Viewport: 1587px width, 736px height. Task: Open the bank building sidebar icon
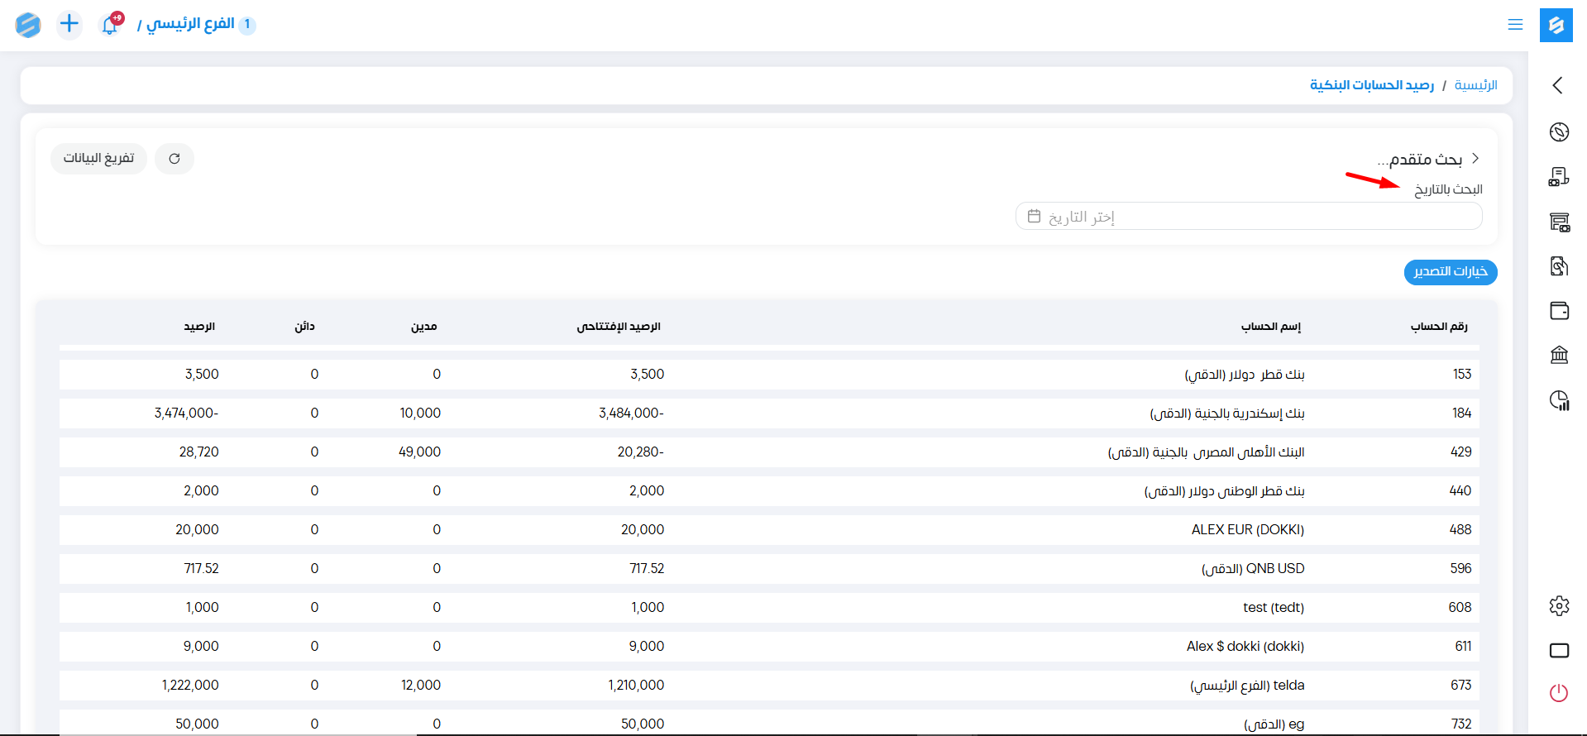click(1559, 356)
